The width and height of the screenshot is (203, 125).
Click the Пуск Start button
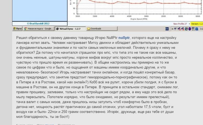17,29
